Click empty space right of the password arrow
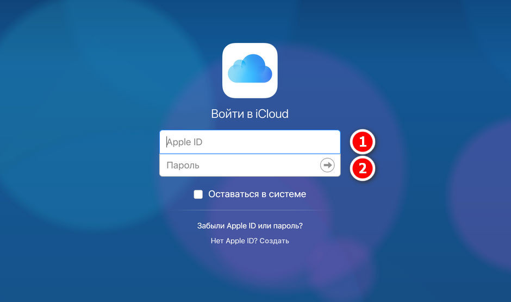Screen dimensions: 511x302 [338, 165]
